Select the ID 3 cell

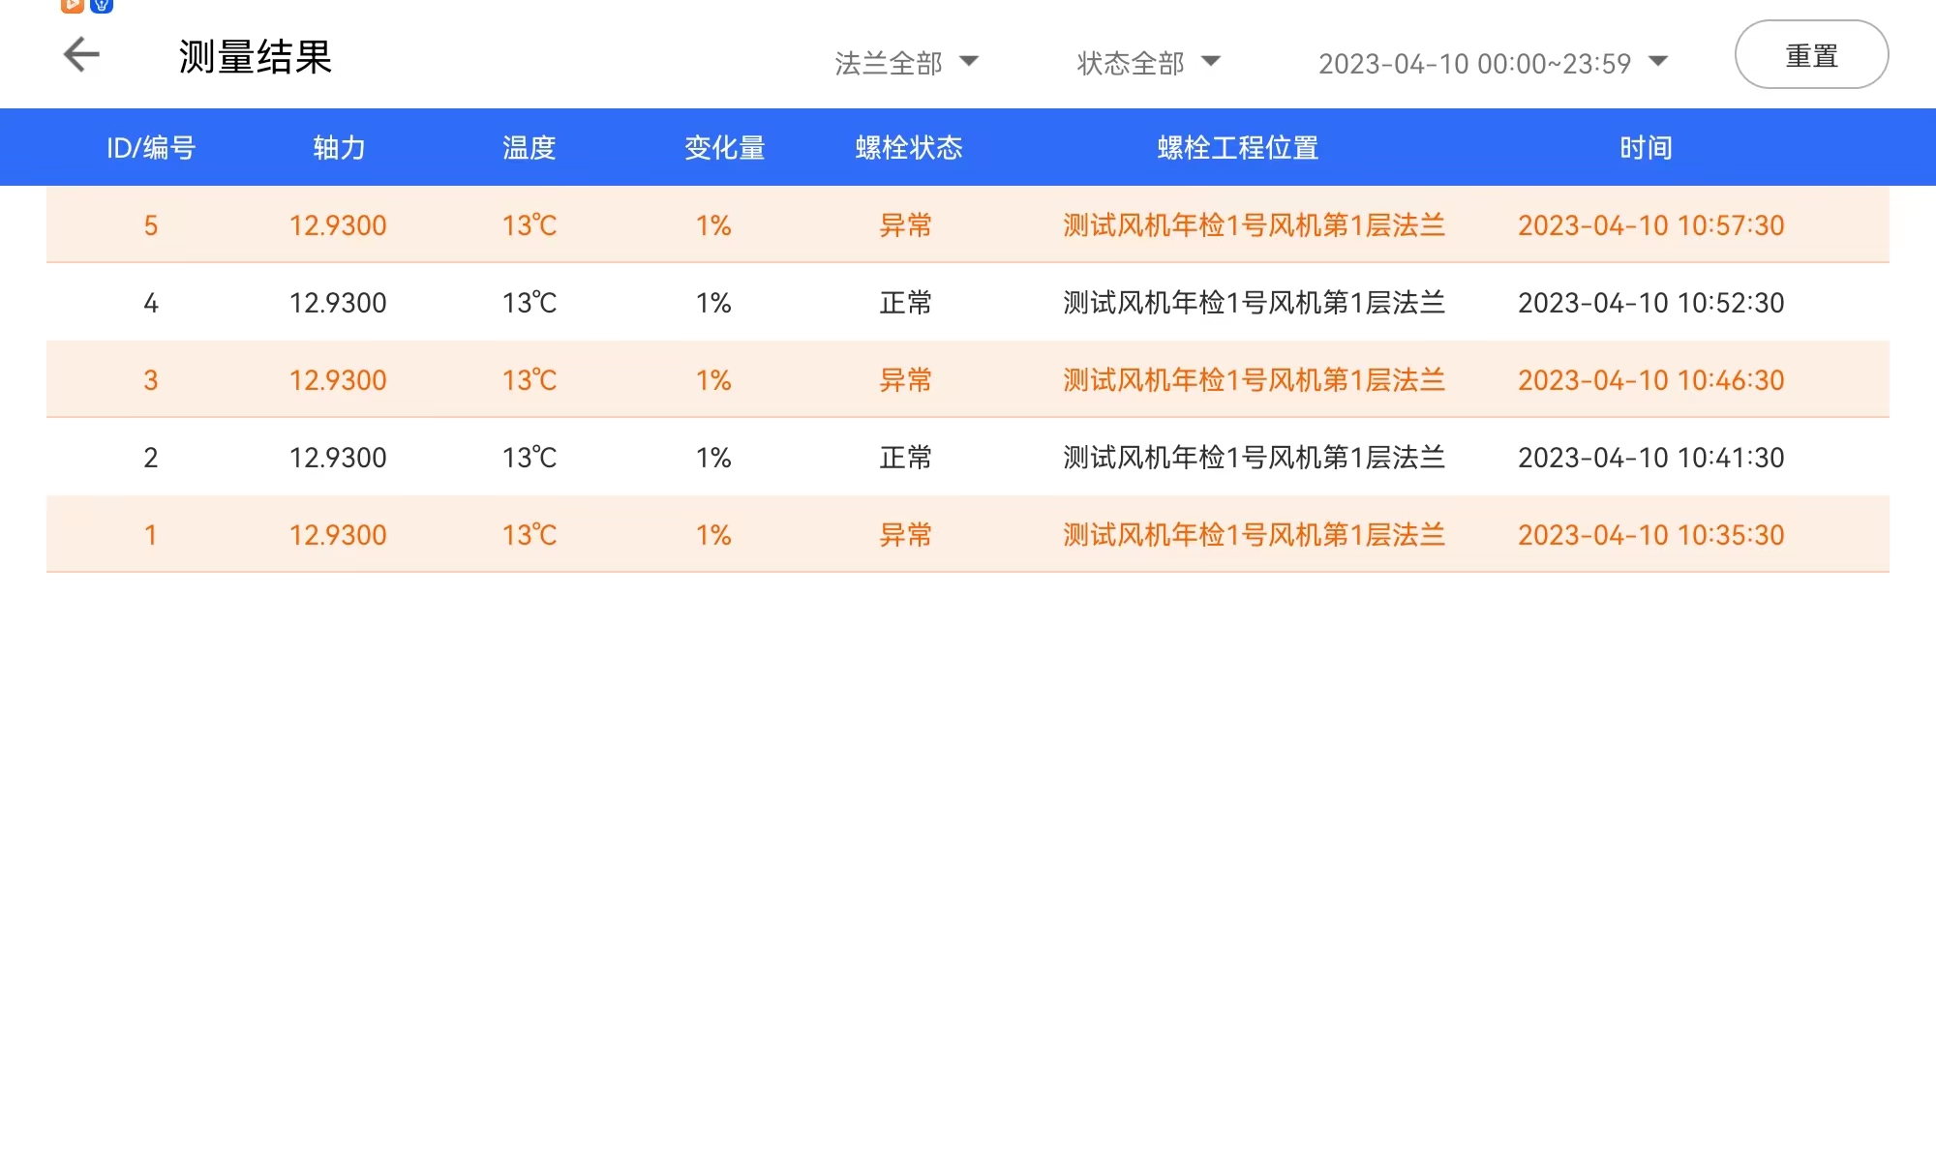(151, 380)
